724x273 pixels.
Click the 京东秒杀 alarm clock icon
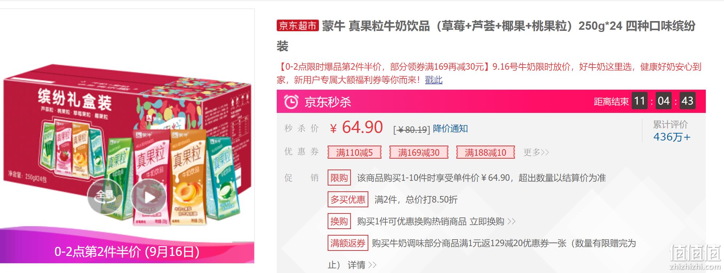tap(291, 102)
